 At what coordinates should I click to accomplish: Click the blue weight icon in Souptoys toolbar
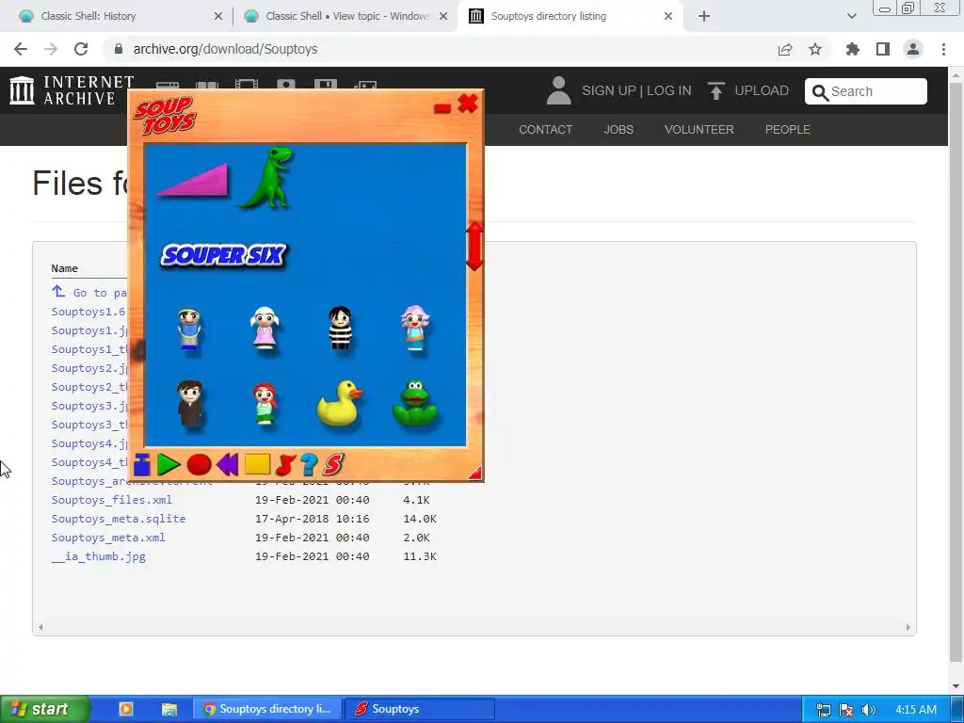point(142,465)
